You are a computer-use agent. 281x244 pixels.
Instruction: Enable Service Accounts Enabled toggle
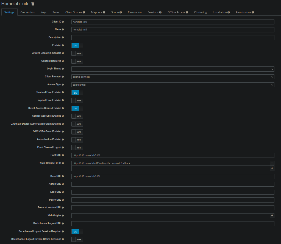[77, 116]
